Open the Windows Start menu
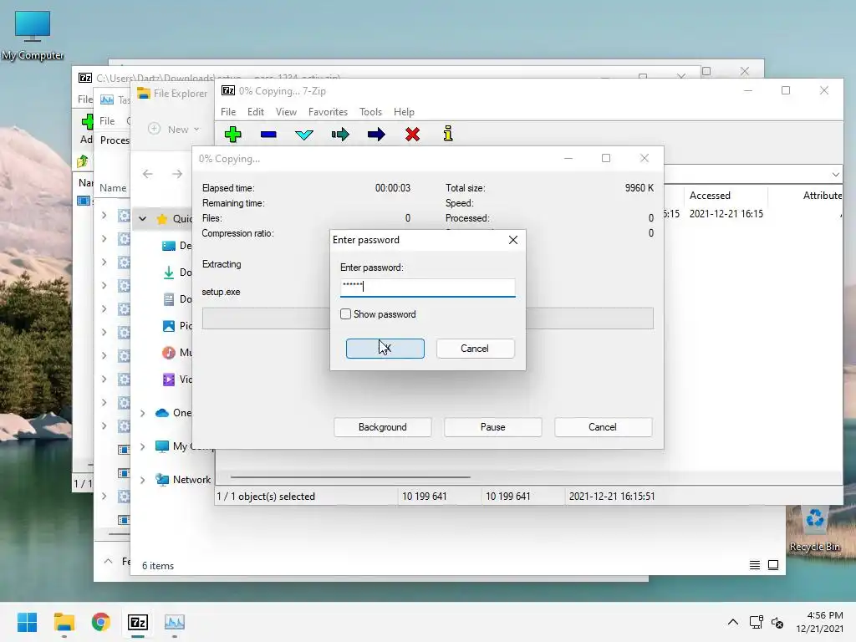Screen dimensions: 856x642 27,622
